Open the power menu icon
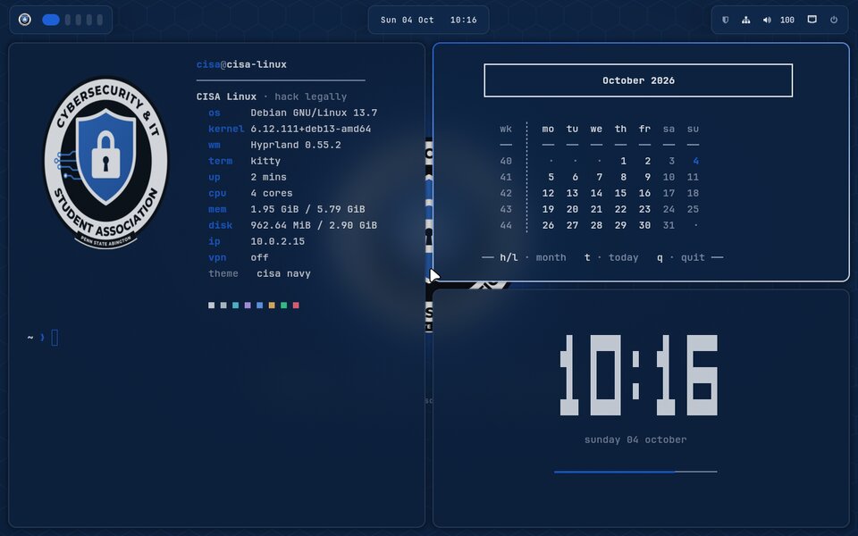Screen dimensions: 858x536 834,20
